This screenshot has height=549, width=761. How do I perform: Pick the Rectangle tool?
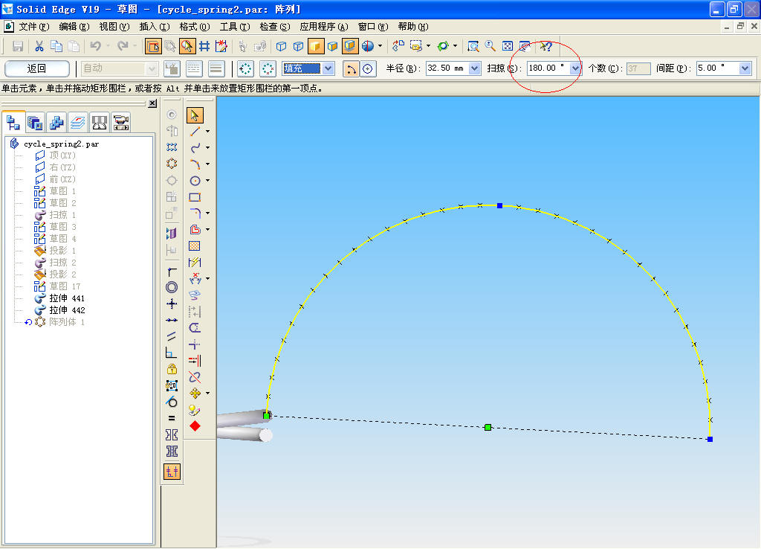pos(195,197)
